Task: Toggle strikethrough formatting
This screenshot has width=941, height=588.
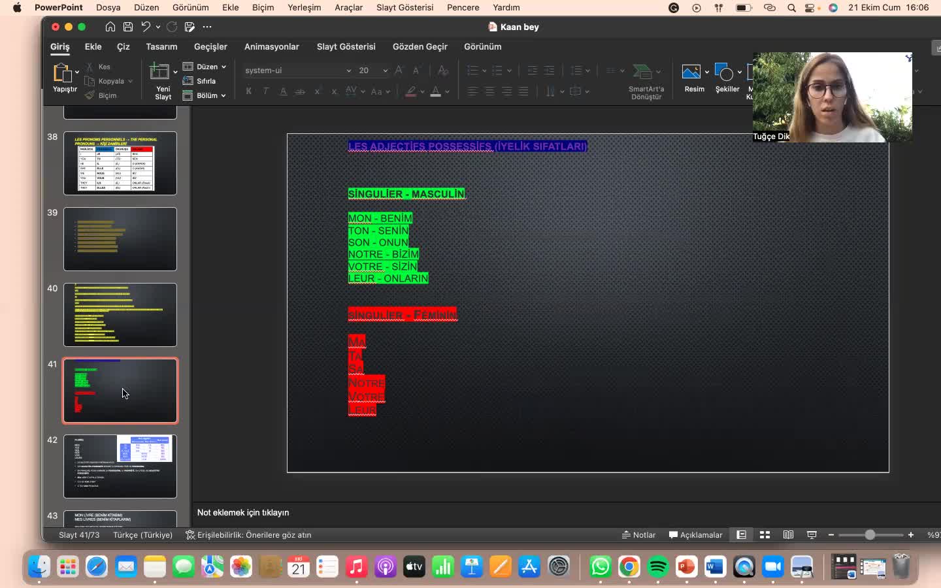Action: (x=300, y=91)
